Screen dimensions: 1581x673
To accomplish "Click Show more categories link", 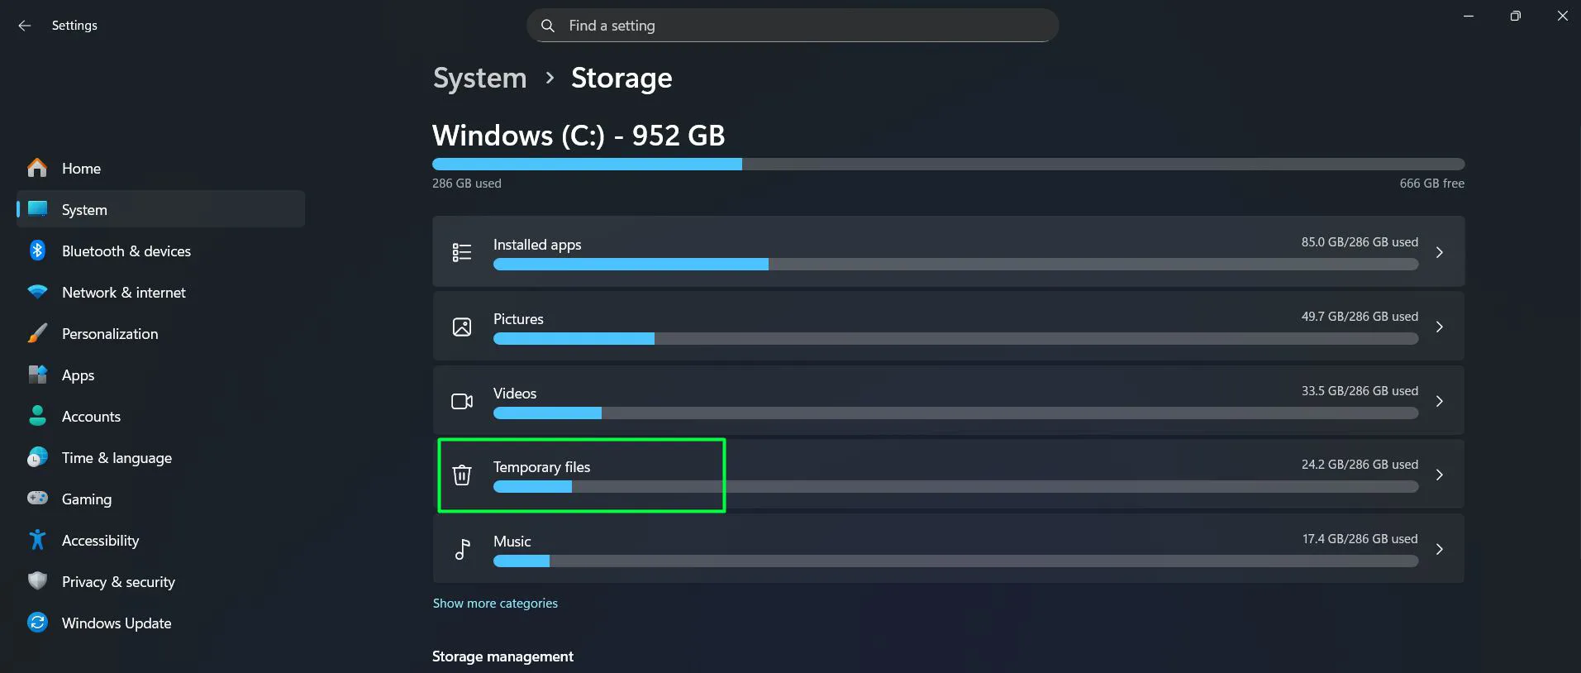I will (x=495, y=604).
